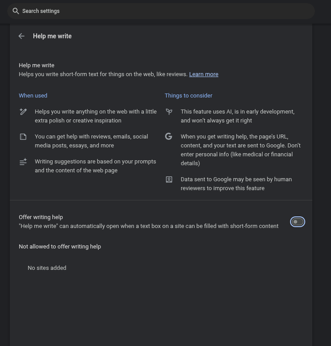331x346 pixels.
Task: Click the sprout icon beside the AI notice
Action: (169, 112)
